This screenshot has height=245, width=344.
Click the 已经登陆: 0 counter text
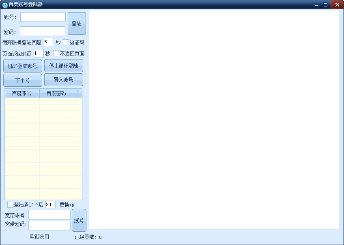pos(88,237)
